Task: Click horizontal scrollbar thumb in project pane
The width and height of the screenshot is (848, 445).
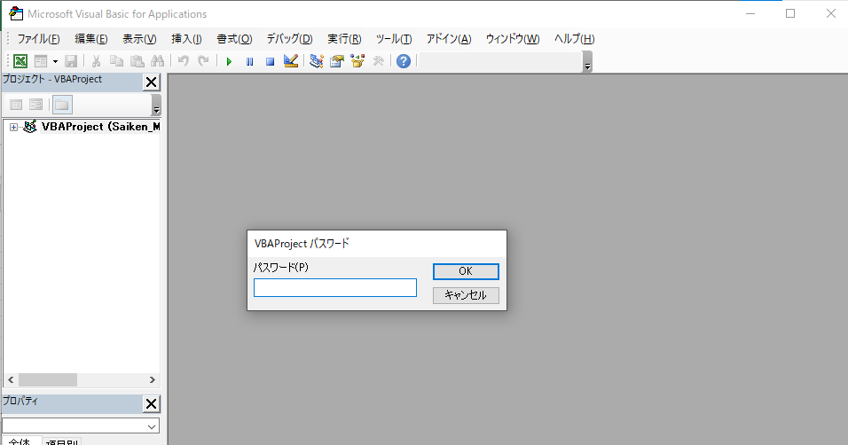Action: pos(48,380)
